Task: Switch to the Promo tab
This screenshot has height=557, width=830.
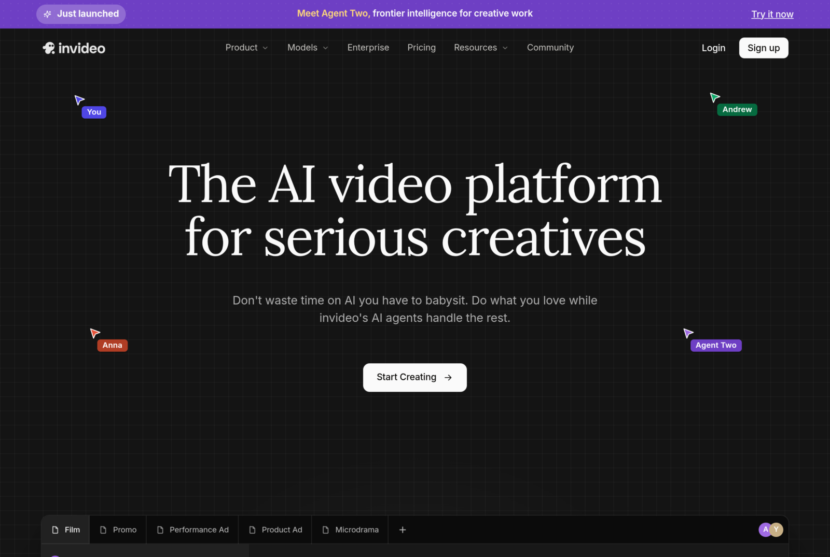Action: pos(118,530)
